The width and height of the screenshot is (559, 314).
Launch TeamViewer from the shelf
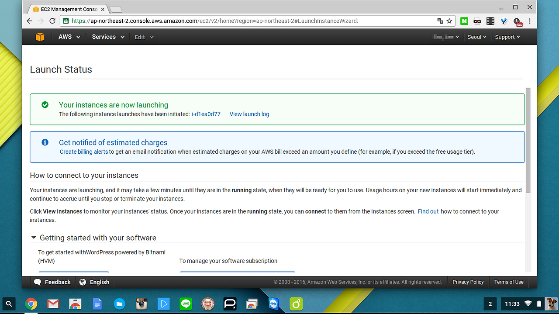[x=274, y=304]
